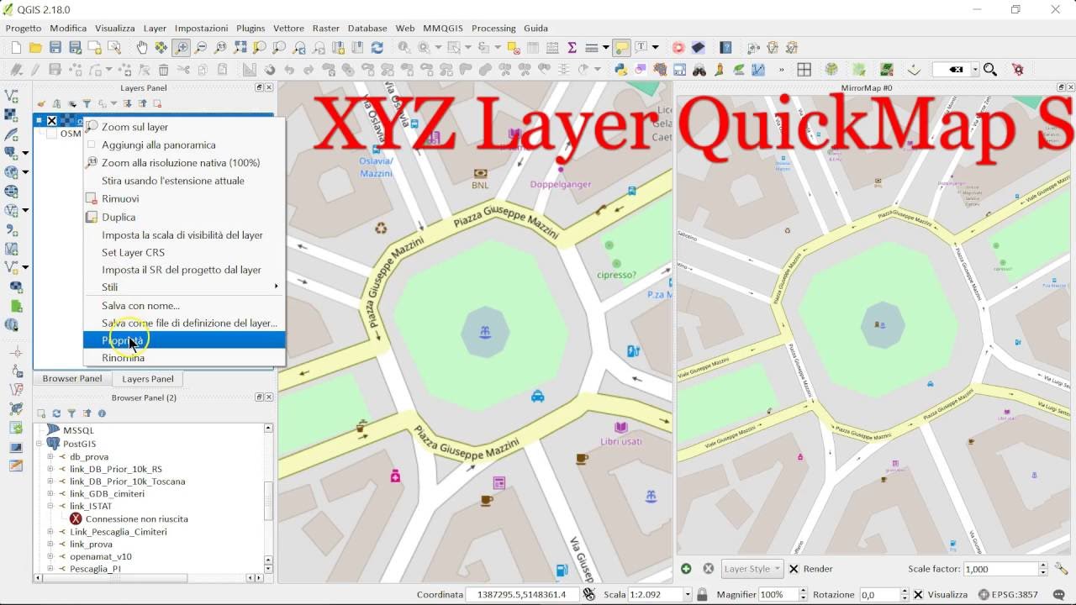Screen dimensions: 1076x605
Task: Click the Scala value field
Action: [x=655, y=595]
